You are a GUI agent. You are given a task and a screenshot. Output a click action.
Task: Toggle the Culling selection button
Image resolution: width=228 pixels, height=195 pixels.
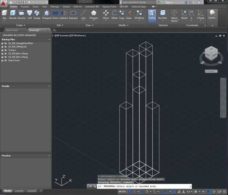coord(152,16)
